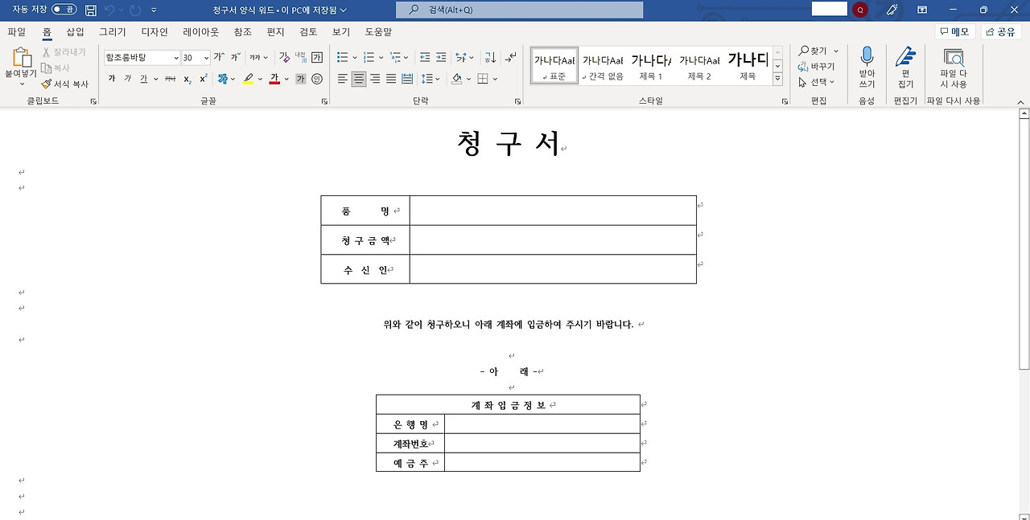Viewport: 1030px width, 520px height.
Task: Expand the styles gallery
Action: 776,77
